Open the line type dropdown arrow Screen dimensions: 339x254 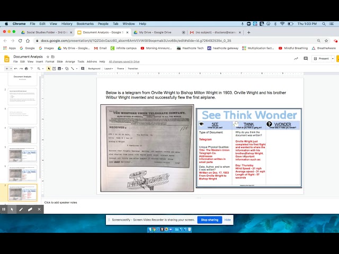[76, 68]
